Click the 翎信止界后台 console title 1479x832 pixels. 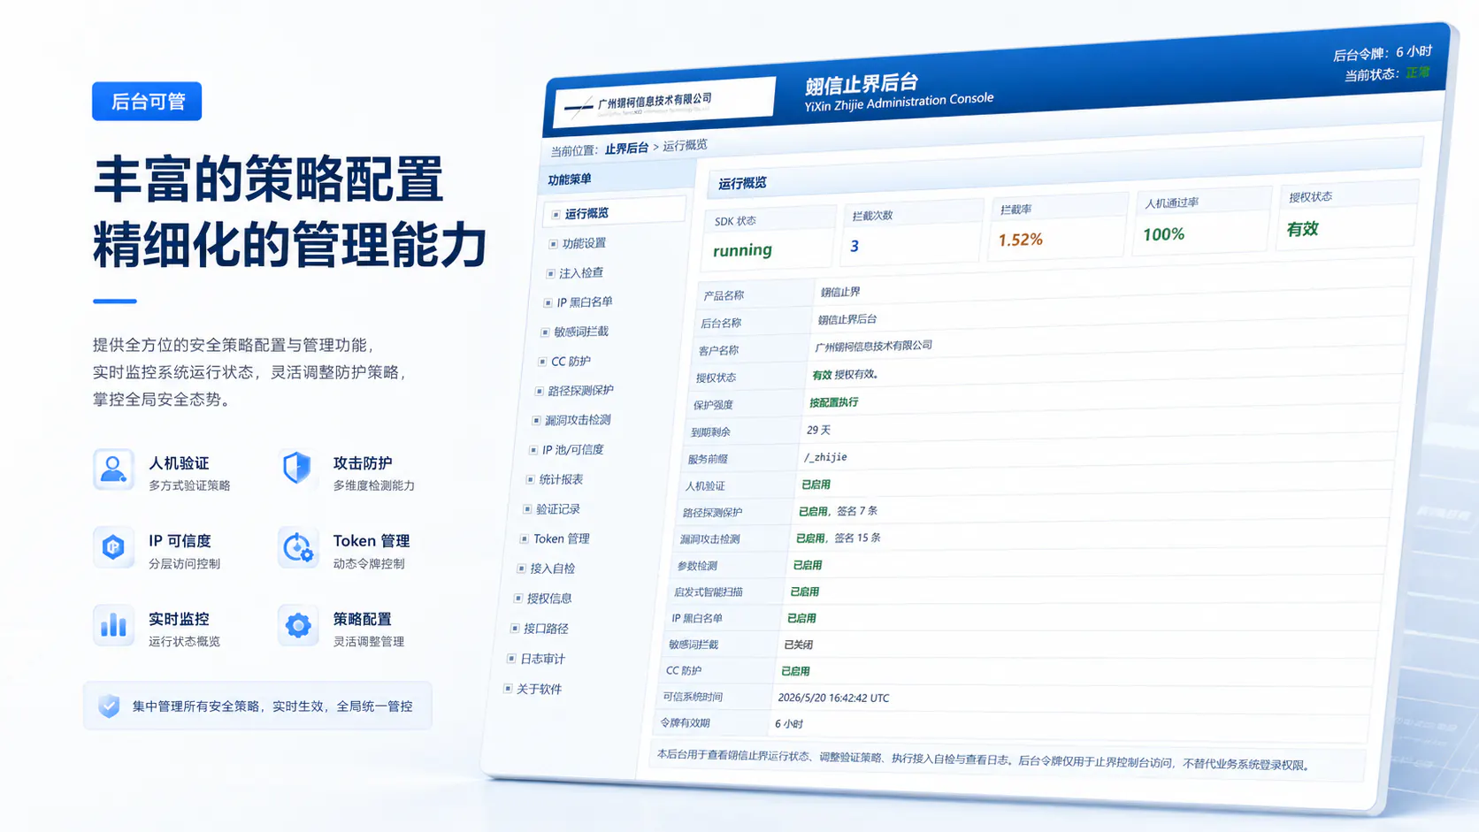click(862, 84)
